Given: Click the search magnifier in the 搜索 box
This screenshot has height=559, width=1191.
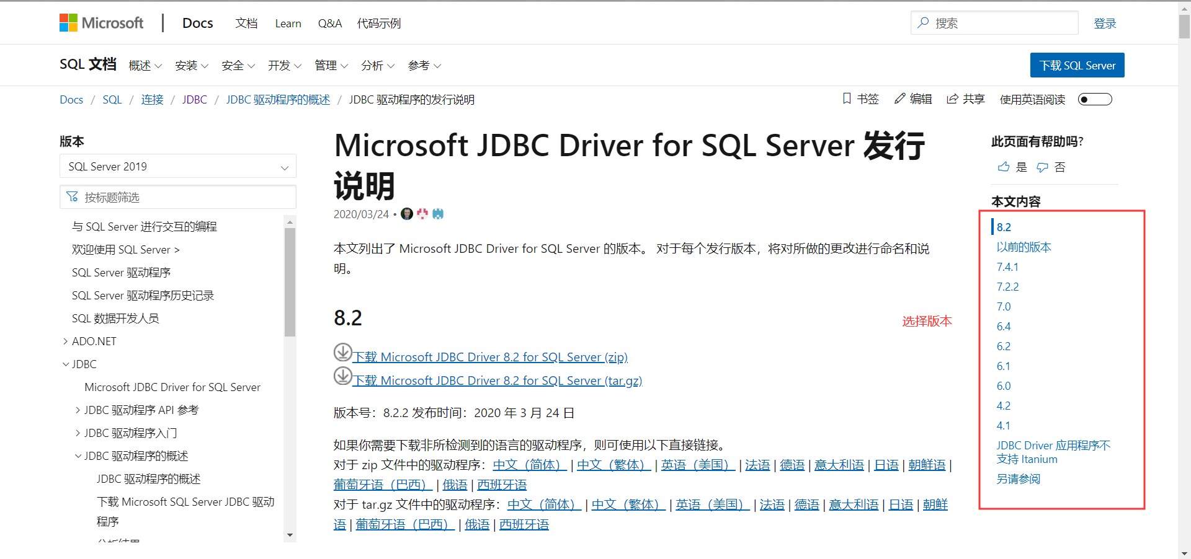Looking at the screenshot, I should click(x=923, y=22).
